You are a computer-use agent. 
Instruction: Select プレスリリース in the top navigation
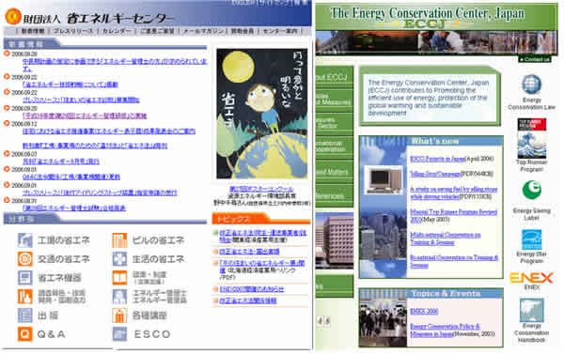(73, 31)
